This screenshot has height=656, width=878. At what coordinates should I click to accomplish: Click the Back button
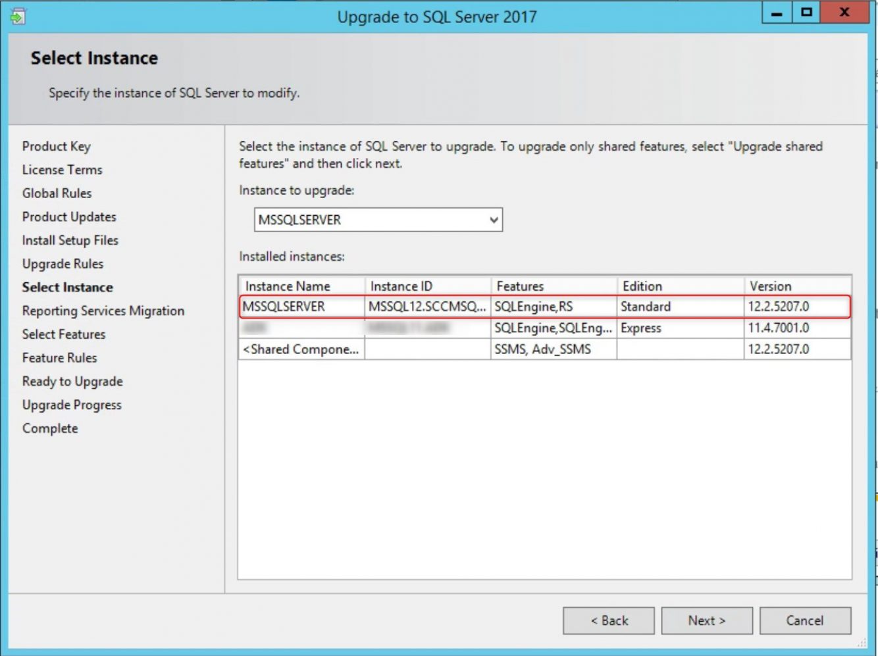click(x=608, y=620)
